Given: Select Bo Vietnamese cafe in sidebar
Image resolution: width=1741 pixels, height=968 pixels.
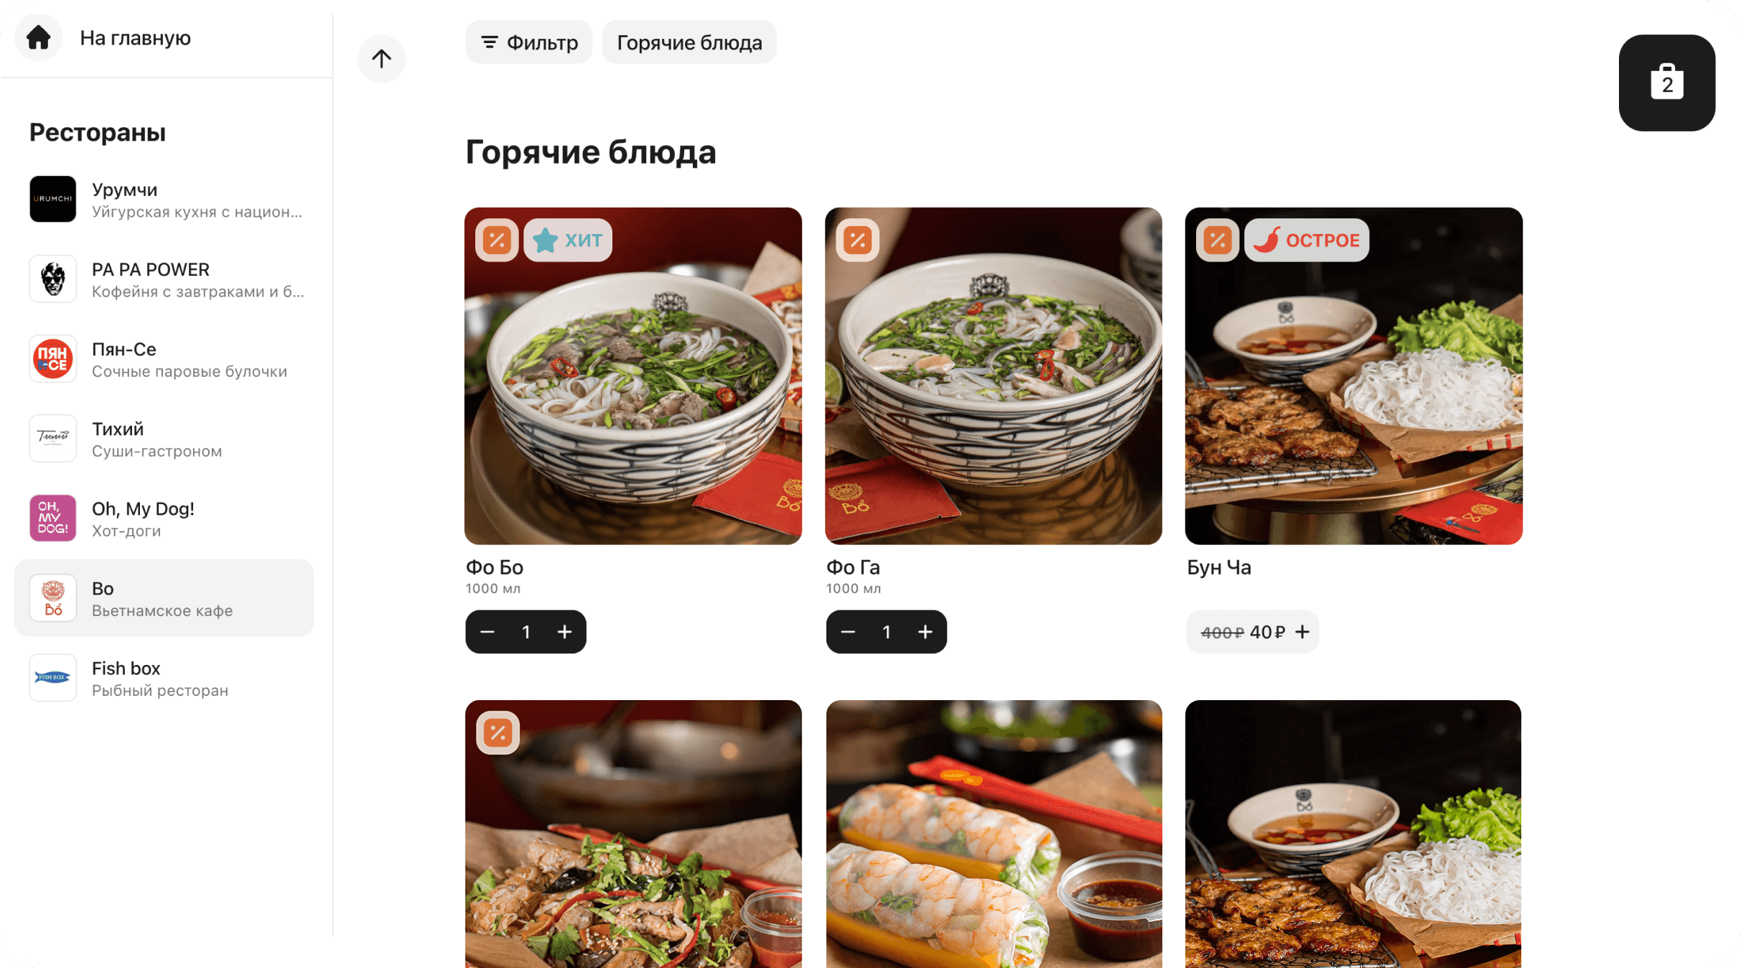Looking at the screenshot, I should 164,598.
